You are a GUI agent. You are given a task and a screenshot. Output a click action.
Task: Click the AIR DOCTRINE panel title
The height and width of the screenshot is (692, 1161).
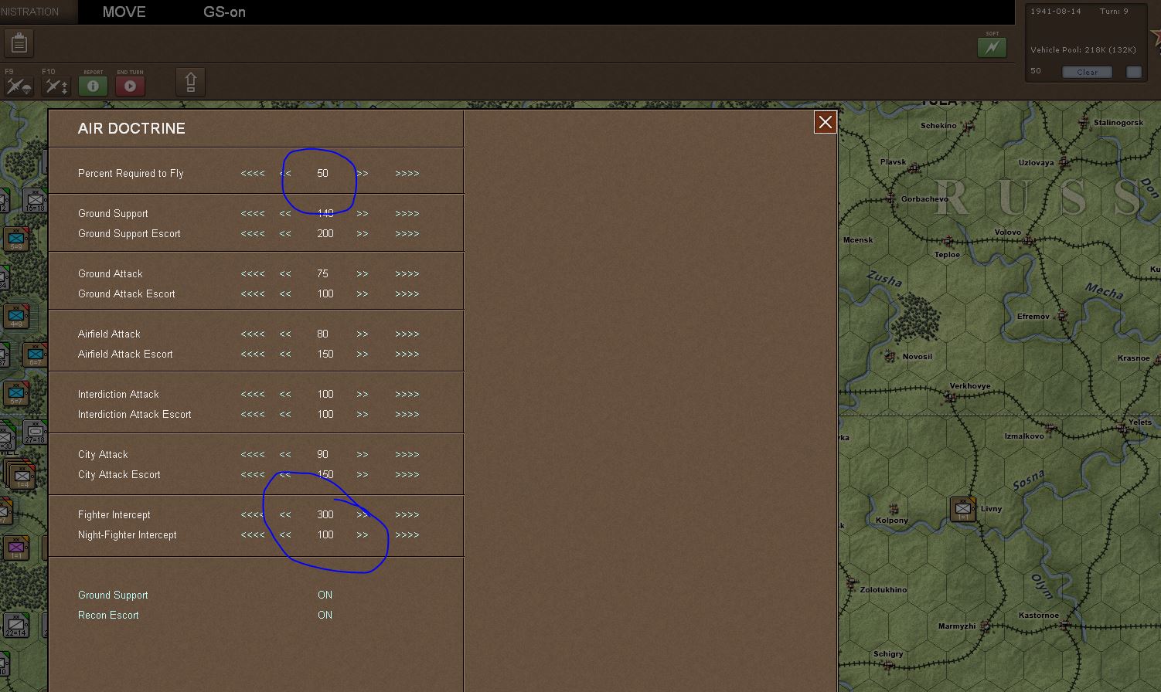coord(131,128)
